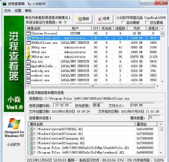Click the 刷新 refresh button
The width and height of the screenshot is (169, 162).
[84, 19]
